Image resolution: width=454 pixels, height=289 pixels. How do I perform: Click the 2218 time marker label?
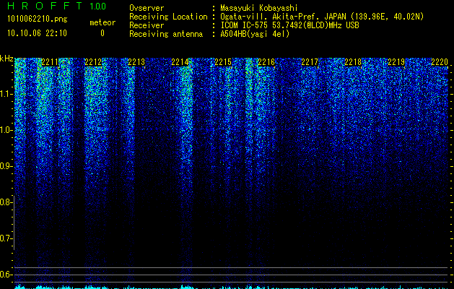pos(353,62)
